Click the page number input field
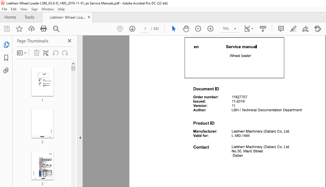The width and height of the screenshot is (326, 187). 145,29
